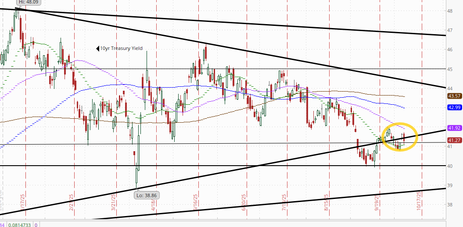Select the '10yr Treasury Yield' chart annotation text

coord(121,49)
